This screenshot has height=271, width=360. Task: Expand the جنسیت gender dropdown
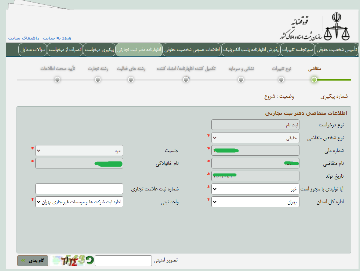click(x=79, y=151)
